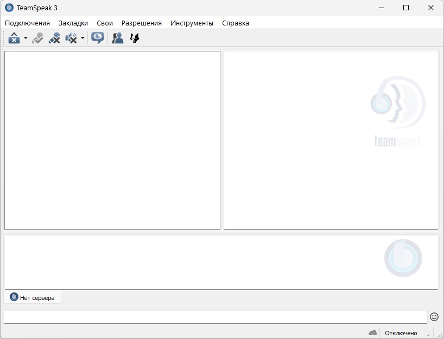Image resolution: width=444 pixels, height=339 pixels.
Task: Close the TeamSpeak 3 window
Action: point(430,8)
